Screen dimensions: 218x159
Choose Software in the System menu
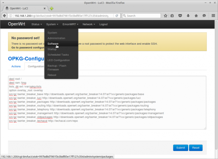click(x=61, y=44)
